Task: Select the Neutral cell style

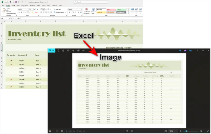Action: 101,12
